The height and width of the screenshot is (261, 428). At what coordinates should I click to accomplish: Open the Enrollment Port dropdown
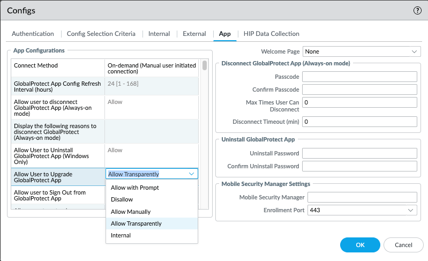pyautogui.click(x=361, y=210)
